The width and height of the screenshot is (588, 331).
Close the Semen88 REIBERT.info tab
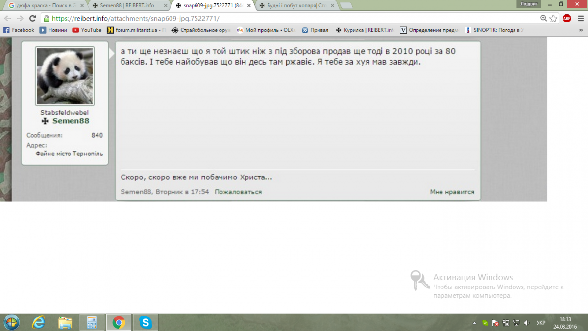tap(165, 6)
